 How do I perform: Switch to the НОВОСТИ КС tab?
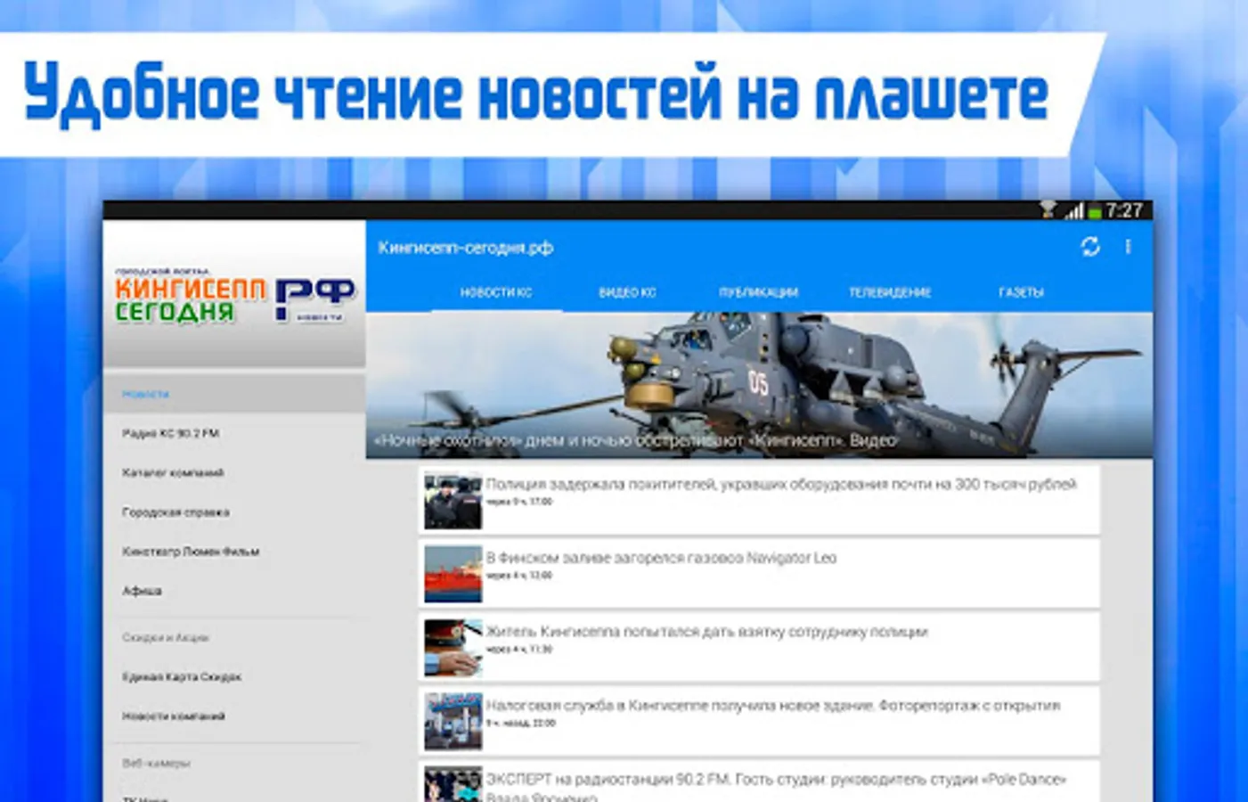[x=496, y=292]
